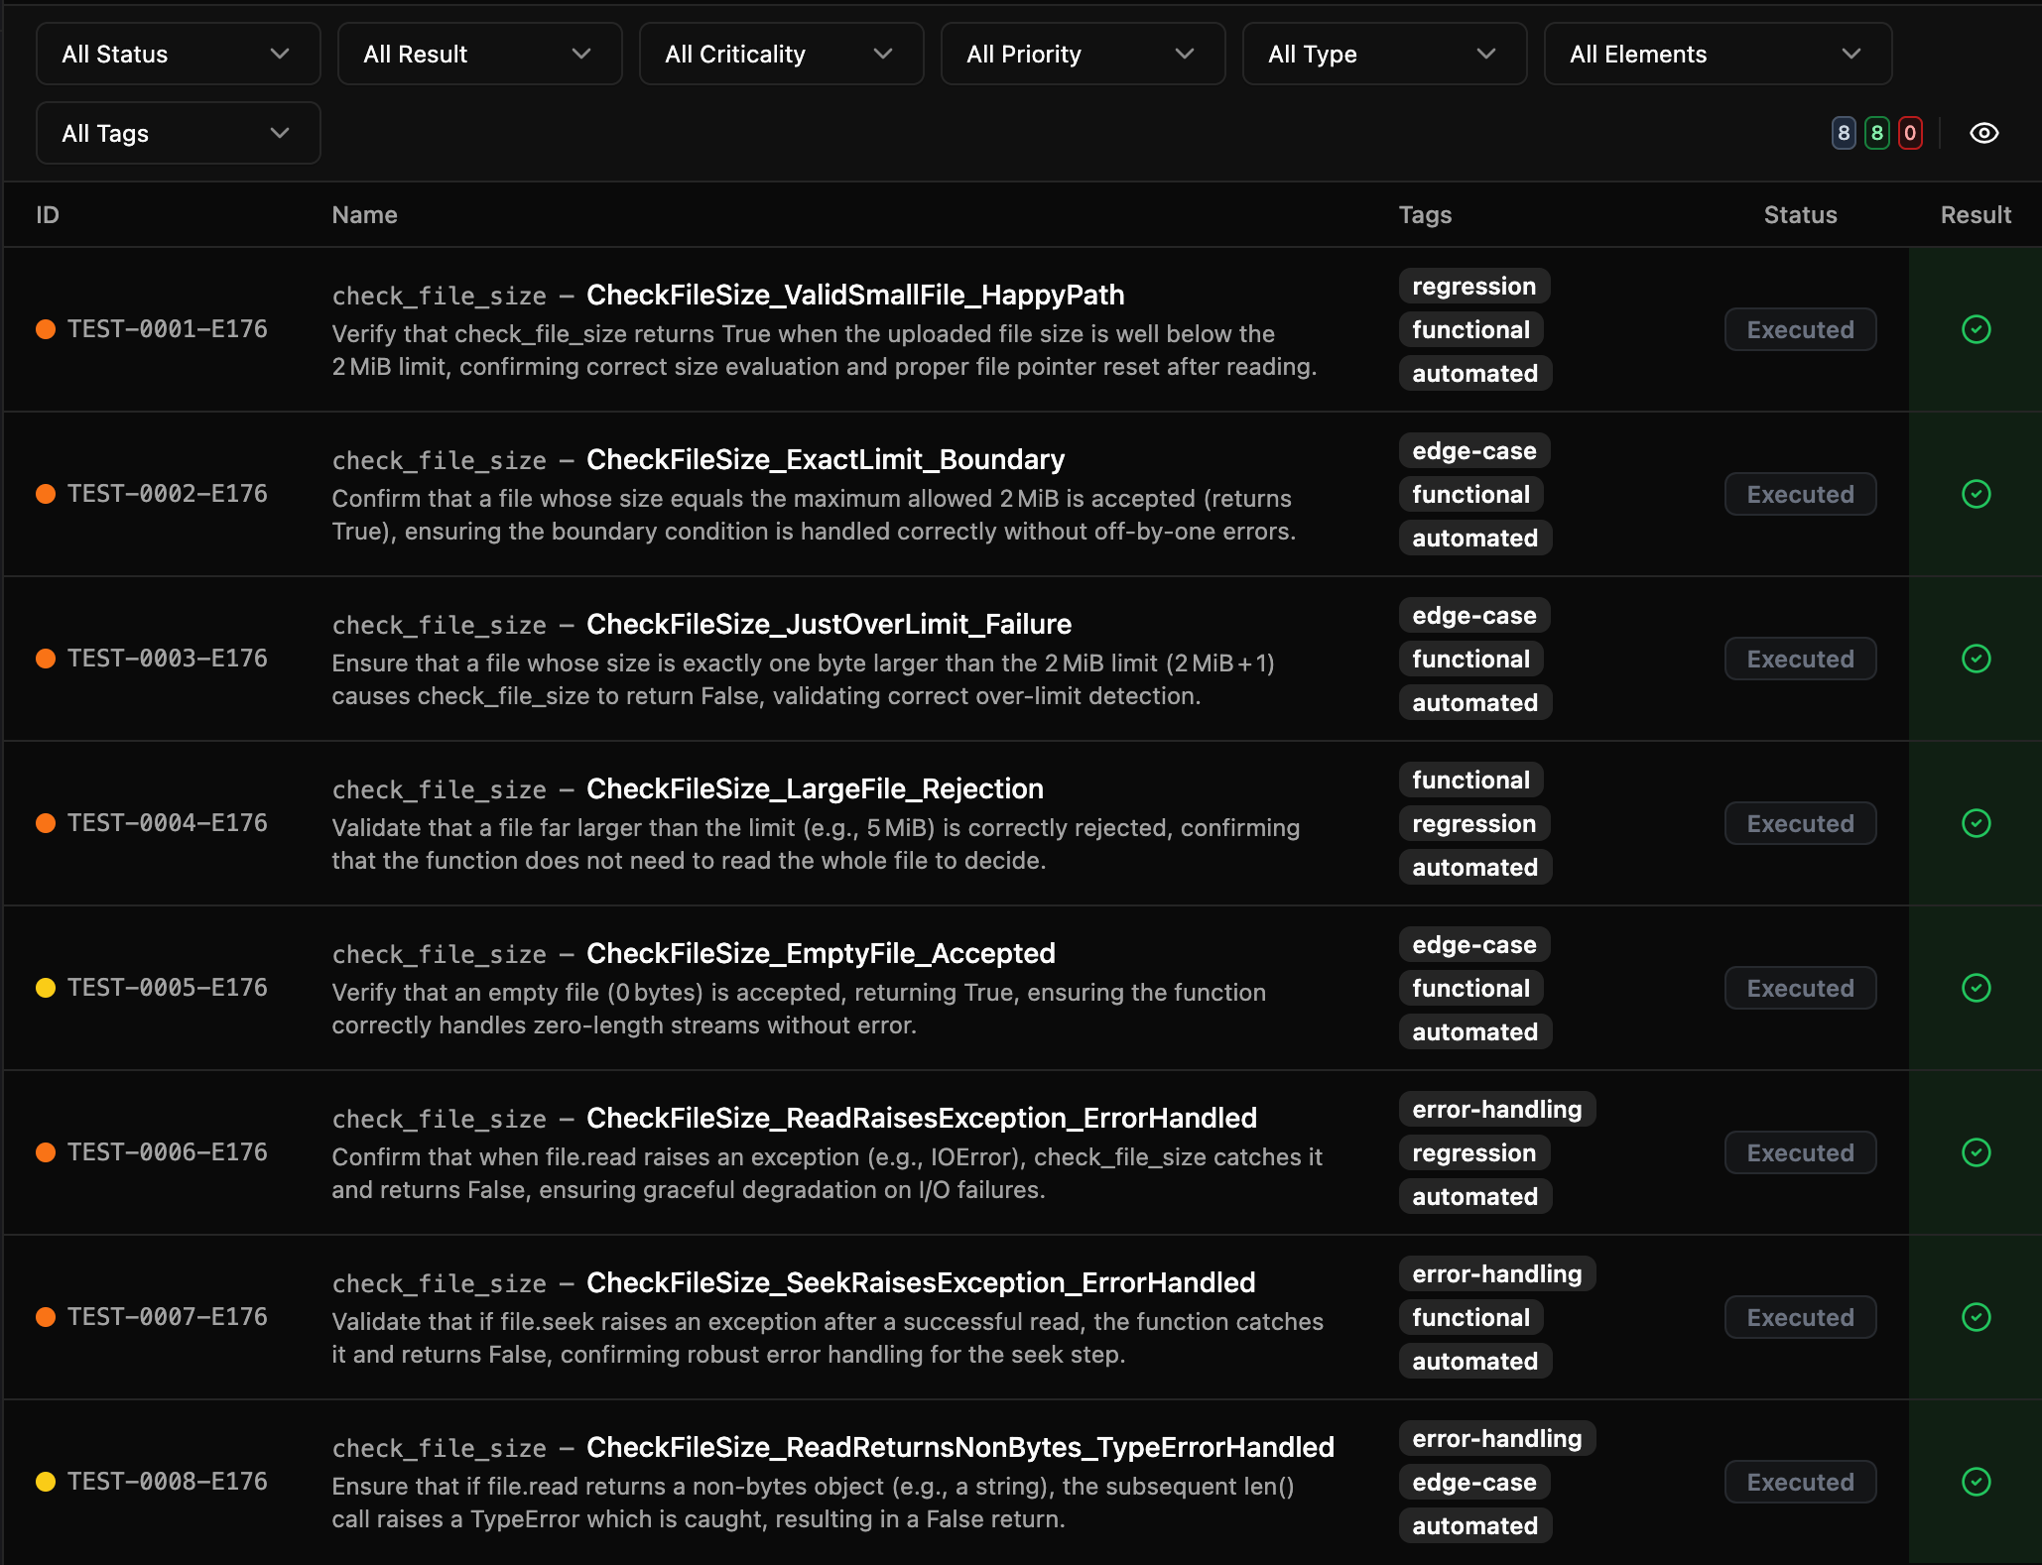Click edge-case tag on TEST-0002-E176 row
Image resolution: width=2042 pixels, height=1565 pixels.
click(1473, 451)
